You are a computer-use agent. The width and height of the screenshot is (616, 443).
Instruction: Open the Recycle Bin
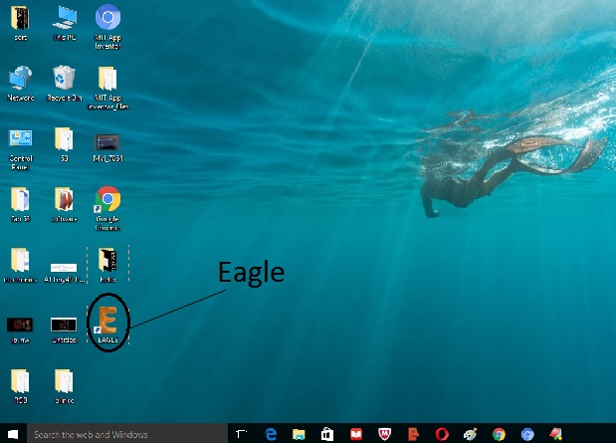click(64, 84)
